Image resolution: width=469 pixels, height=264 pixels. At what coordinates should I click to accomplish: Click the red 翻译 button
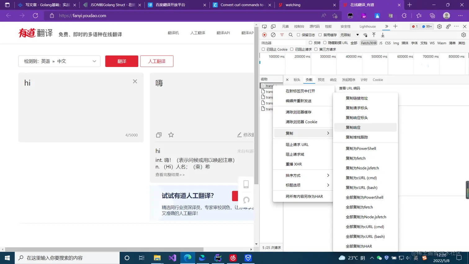point(122,61)
